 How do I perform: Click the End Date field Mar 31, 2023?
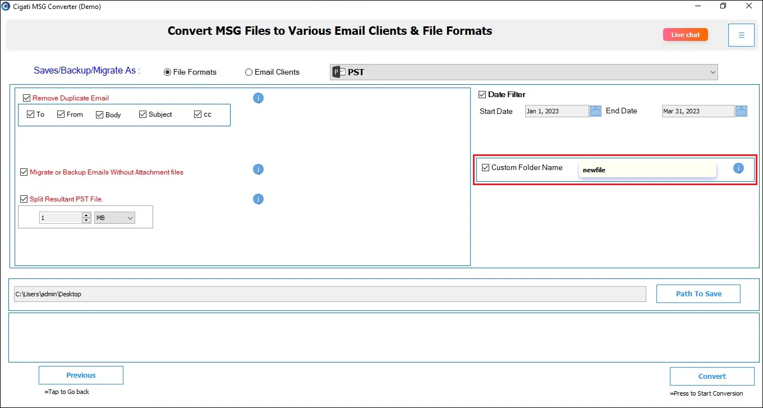pyautogui.click(x=698, y=111)
